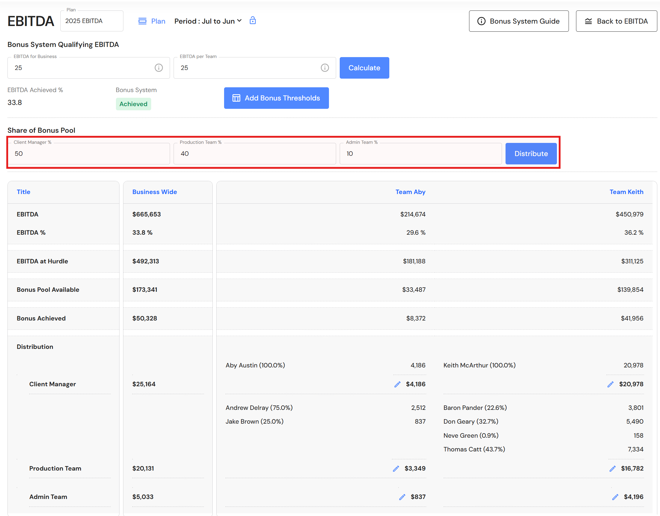This screenshot has height=516, width=660.
Task: Click the Calculate button
Action: (x=364, y=68)
